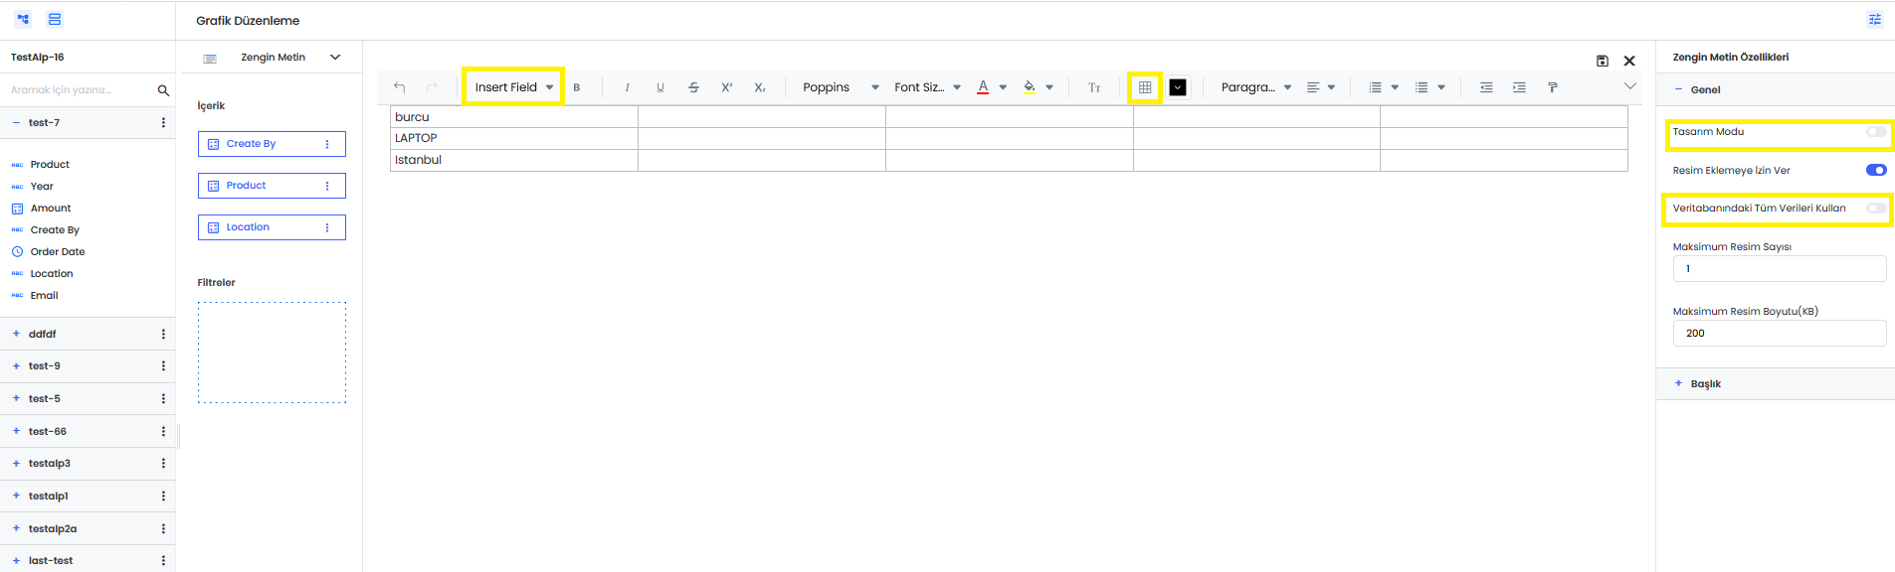The width and height of the screenshot is (1895, 572).
Task: Click the strikethrough icon
Action: click(x=693, y=87)
